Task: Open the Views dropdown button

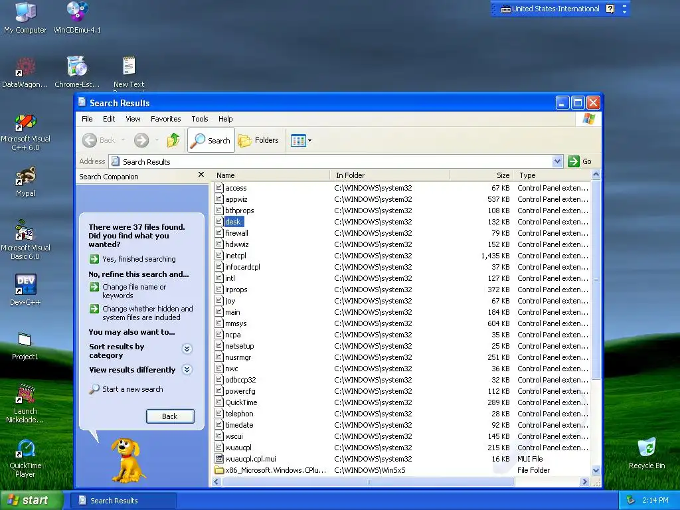Action: [301, 141]
